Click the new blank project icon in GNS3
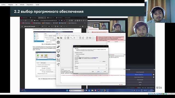175x98 pixels. point(58,38)
